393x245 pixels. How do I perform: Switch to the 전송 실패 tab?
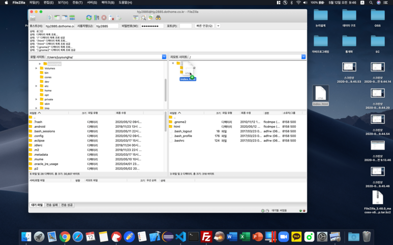(x=52, y=205)
